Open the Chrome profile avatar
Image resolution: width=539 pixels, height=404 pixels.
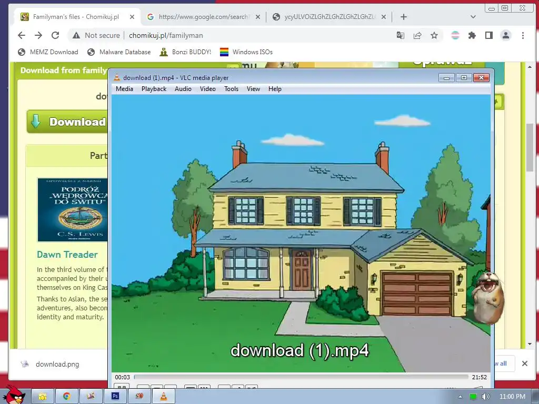point(506,35)
